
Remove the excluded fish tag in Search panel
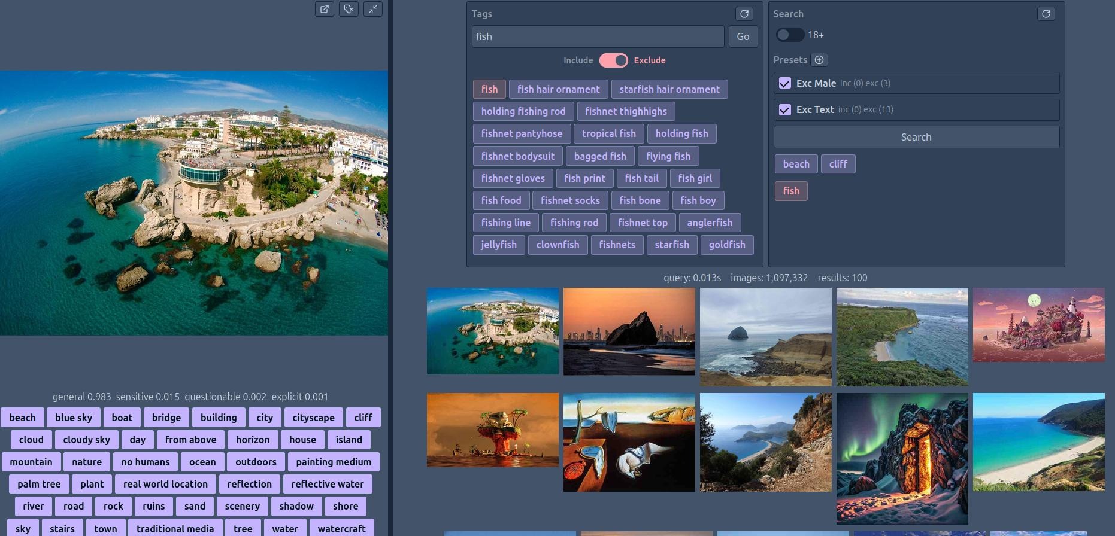click(791, 191)
